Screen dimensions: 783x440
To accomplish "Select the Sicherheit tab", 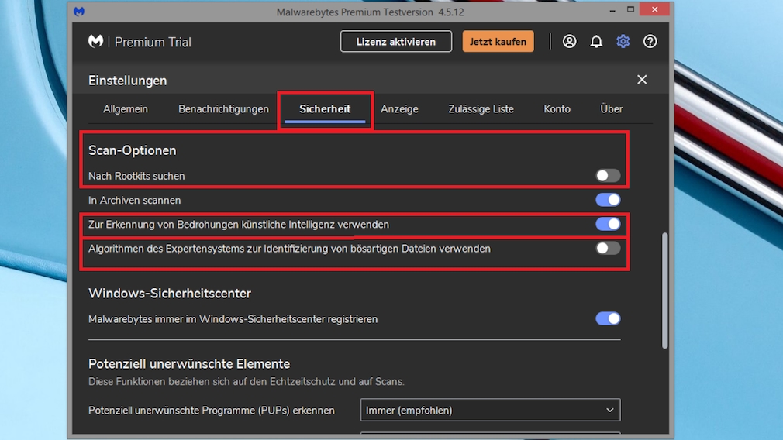I will pos(325,108).
